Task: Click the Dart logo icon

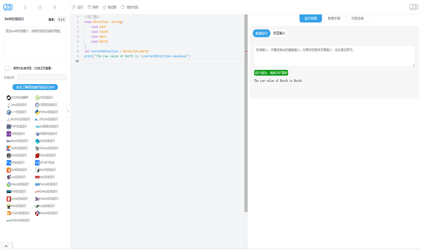Action: click(x=37, y=141)
